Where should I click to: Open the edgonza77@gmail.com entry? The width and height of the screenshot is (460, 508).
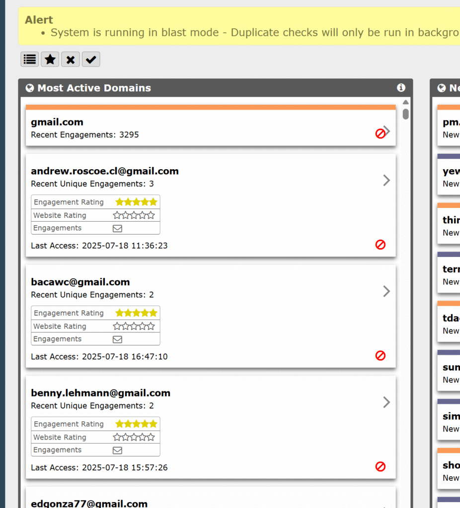(x=89, y=503)
